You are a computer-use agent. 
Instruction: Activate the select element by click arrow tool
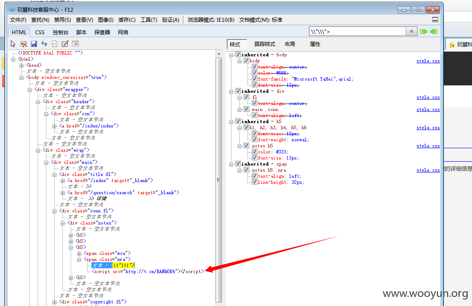tap(13, 44)
